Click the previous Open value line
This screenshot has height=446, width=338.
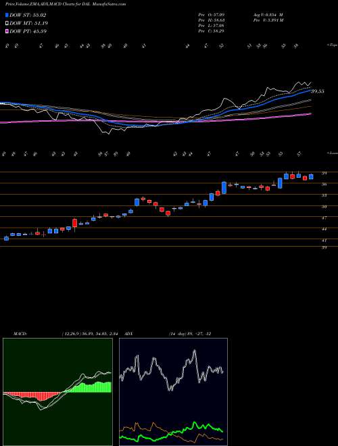tap(212, 14)
